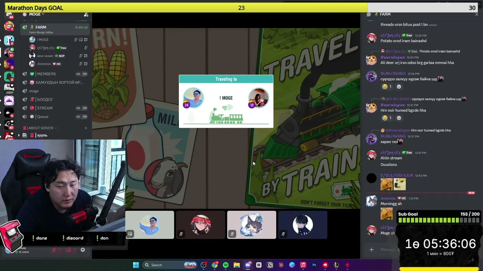Open Canva from the taskbar
Screen dimensions: 483x271
pyautogui.click(x=292, y=265)
